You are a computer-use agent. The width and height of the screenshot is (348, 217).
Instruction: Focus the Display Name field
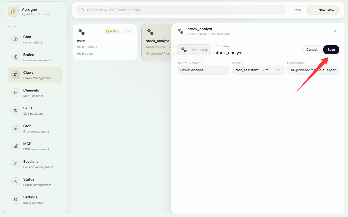pyautogui.click(x=203, y=70)
